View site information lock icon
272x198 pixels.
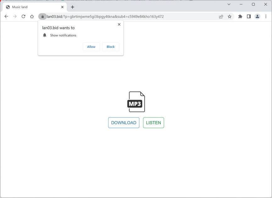[42, 16]
